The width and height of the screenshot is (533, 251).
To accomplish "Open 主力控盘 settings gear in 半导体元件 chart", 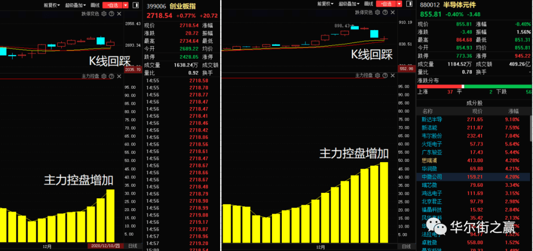I will coord(378,75).
